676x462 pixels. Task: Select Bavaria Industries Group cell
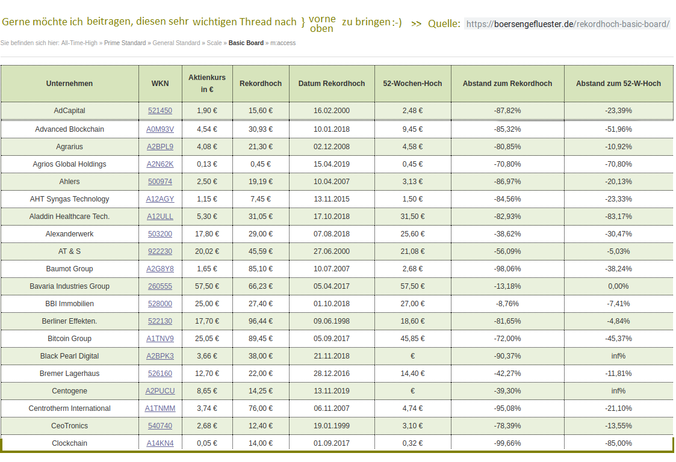(x=69, y=286)
